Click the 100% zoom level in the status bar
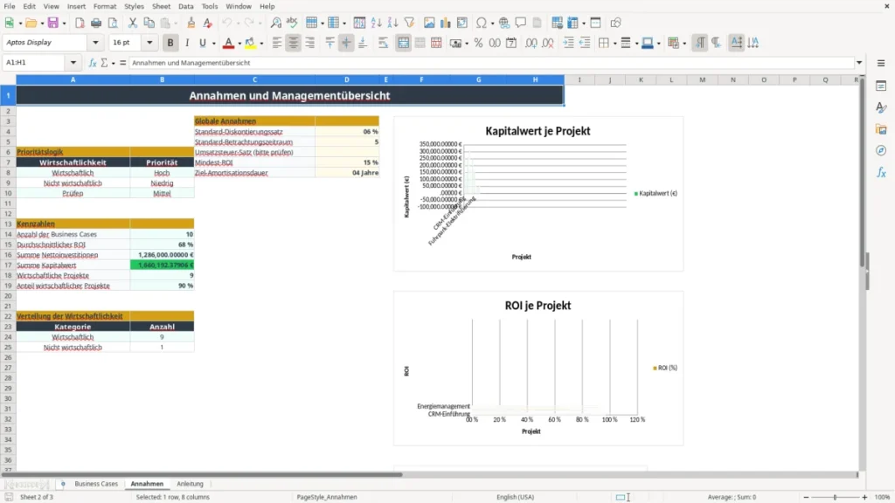 click(x=883, y=497)
